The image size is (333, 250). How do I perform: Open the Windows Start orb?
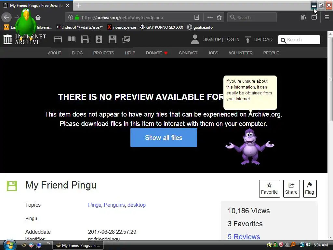(9, 245)
